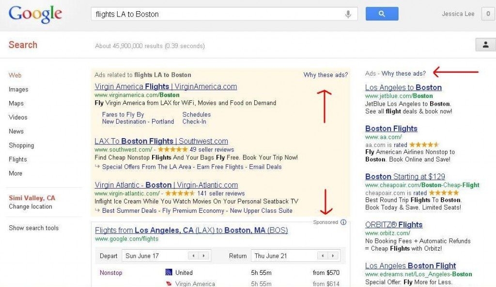496x287 pixels.
Task: Click into the search query field
Action: click(x=218, y=14)
